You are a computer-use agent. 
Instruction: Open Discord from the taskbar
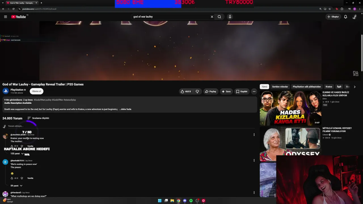coord(185,201)
